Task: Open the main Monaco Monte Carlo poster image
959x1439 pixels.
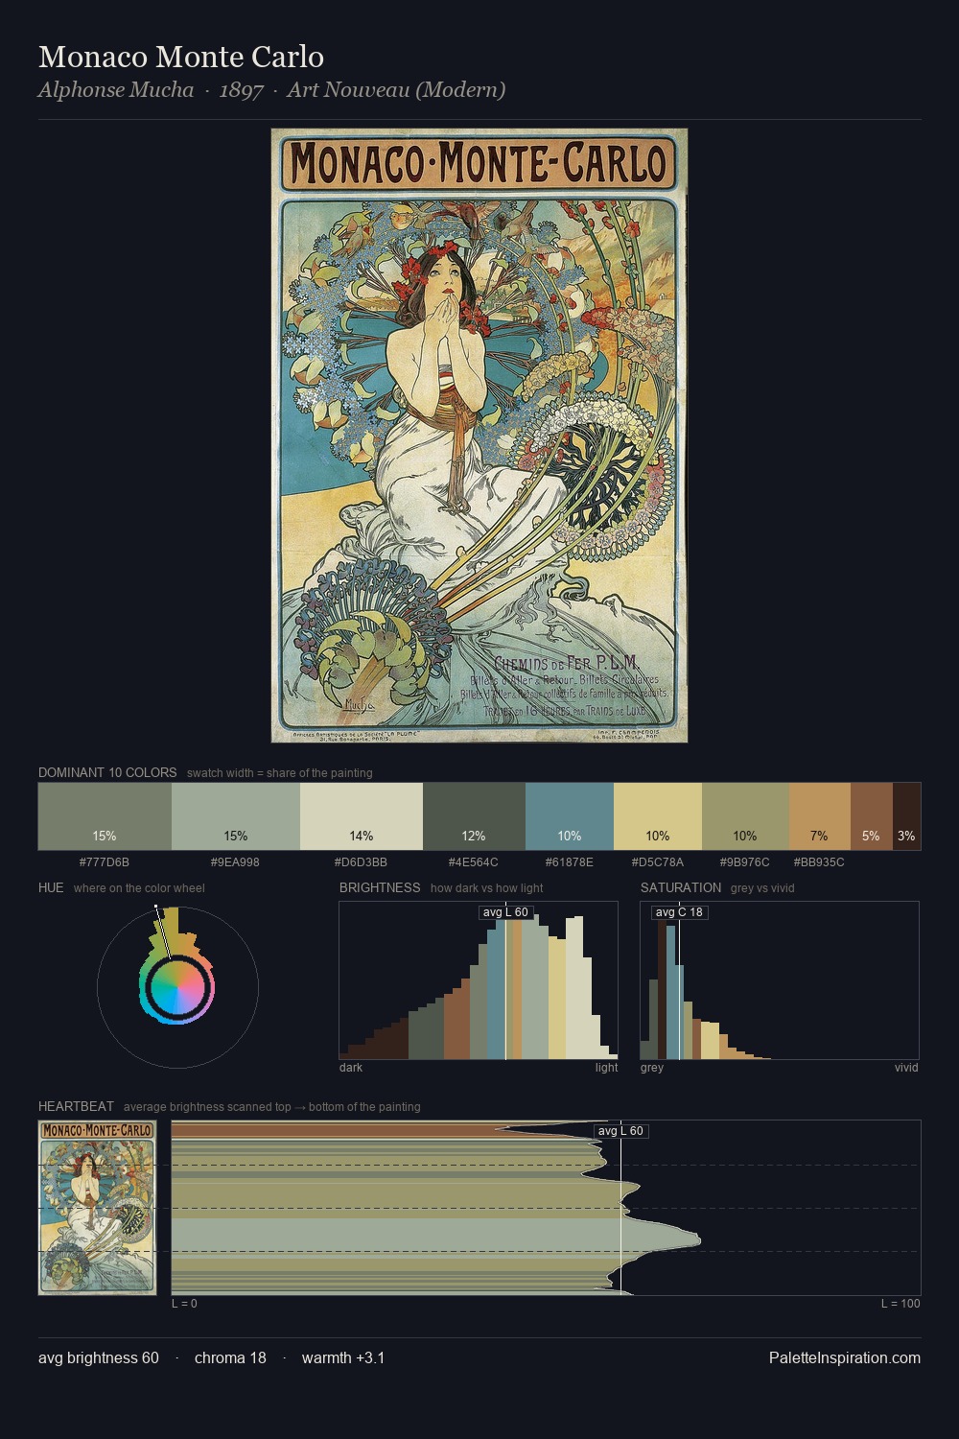Action: (x=479, y=436)
